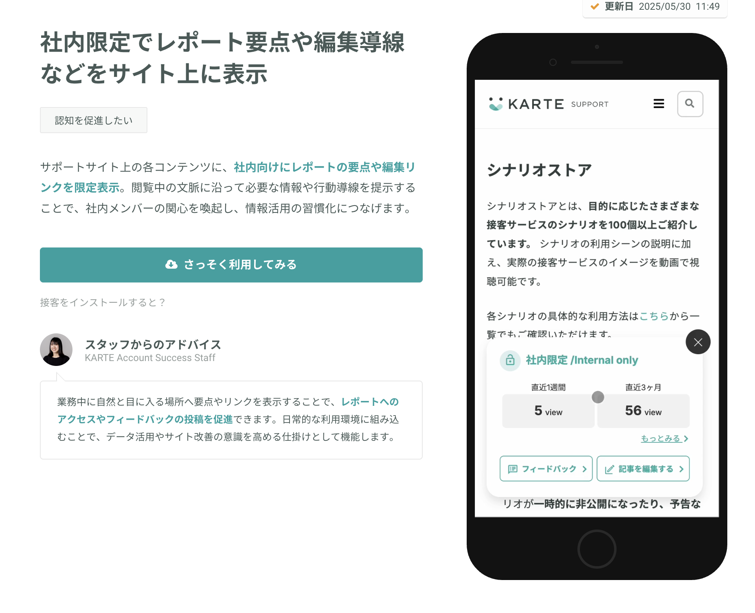The image size is (755, 613).
Task: Click the staff avatar photo
Action: point(56,350)
